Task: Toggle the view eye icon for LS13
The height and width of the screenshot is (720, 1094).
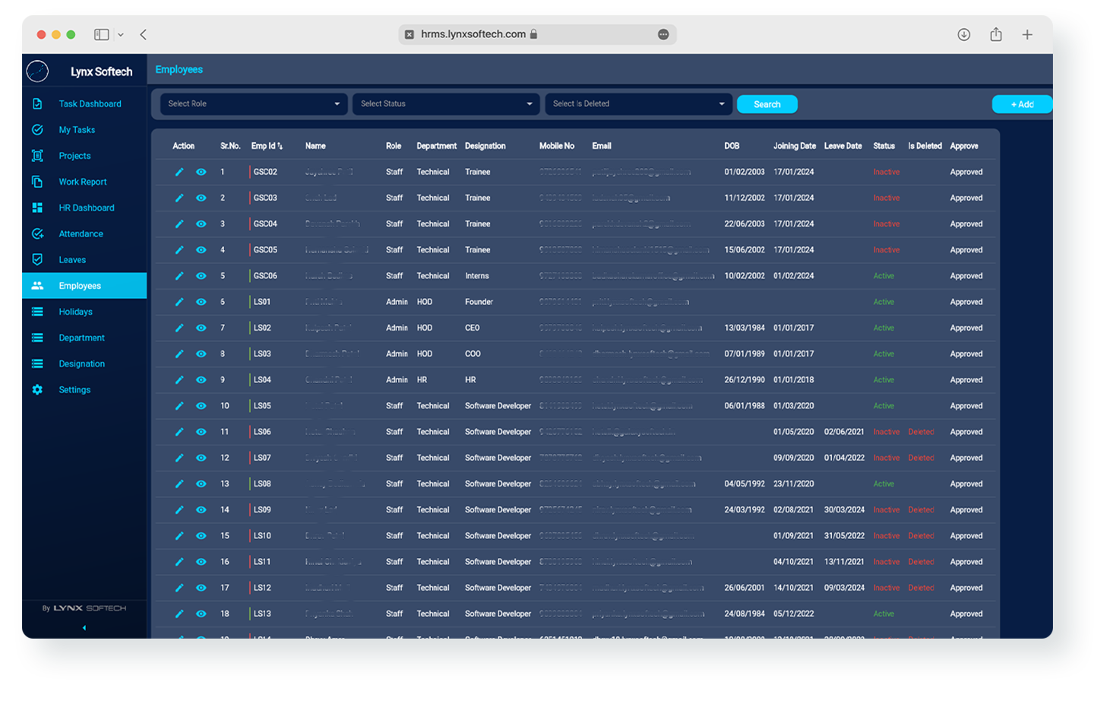Action: tap(201, 614)
